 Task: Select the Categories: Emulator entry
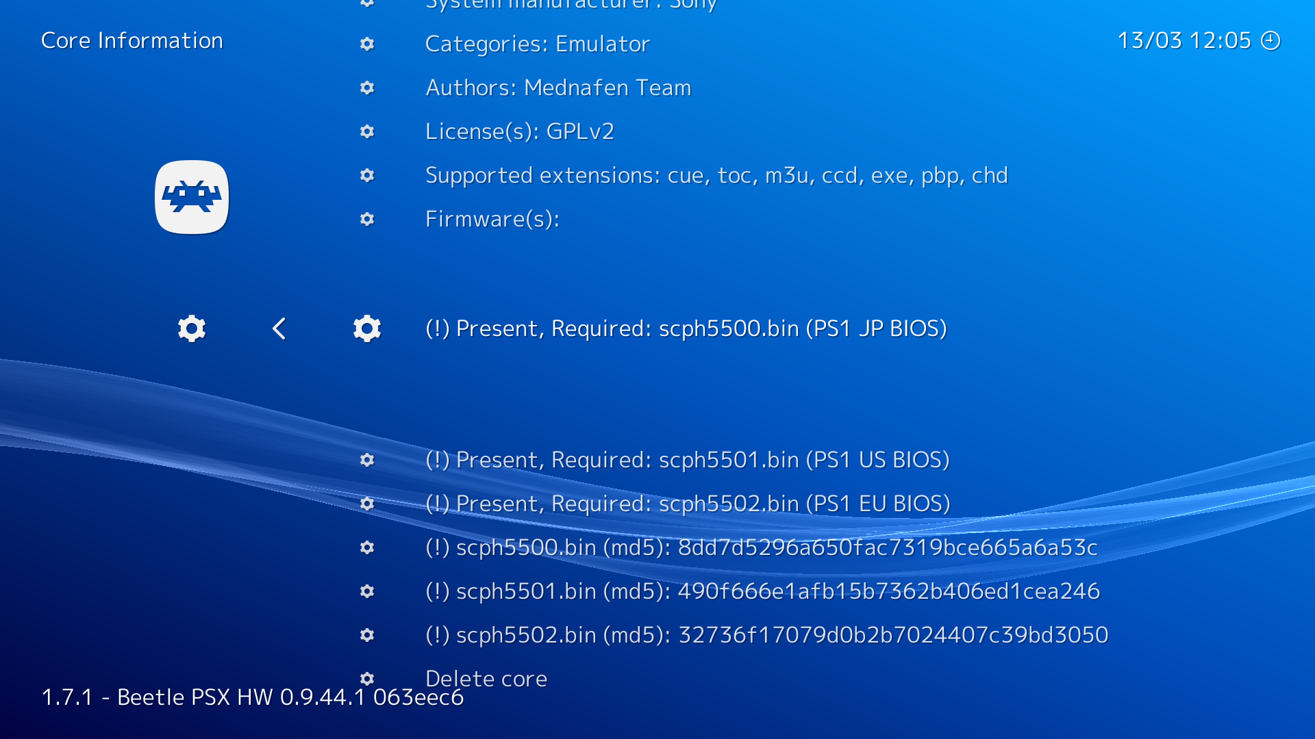tap(538, 44)
